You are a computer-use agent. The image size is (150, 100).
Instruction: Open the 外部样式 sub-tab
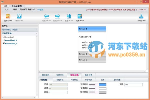[x=88, y=80]
